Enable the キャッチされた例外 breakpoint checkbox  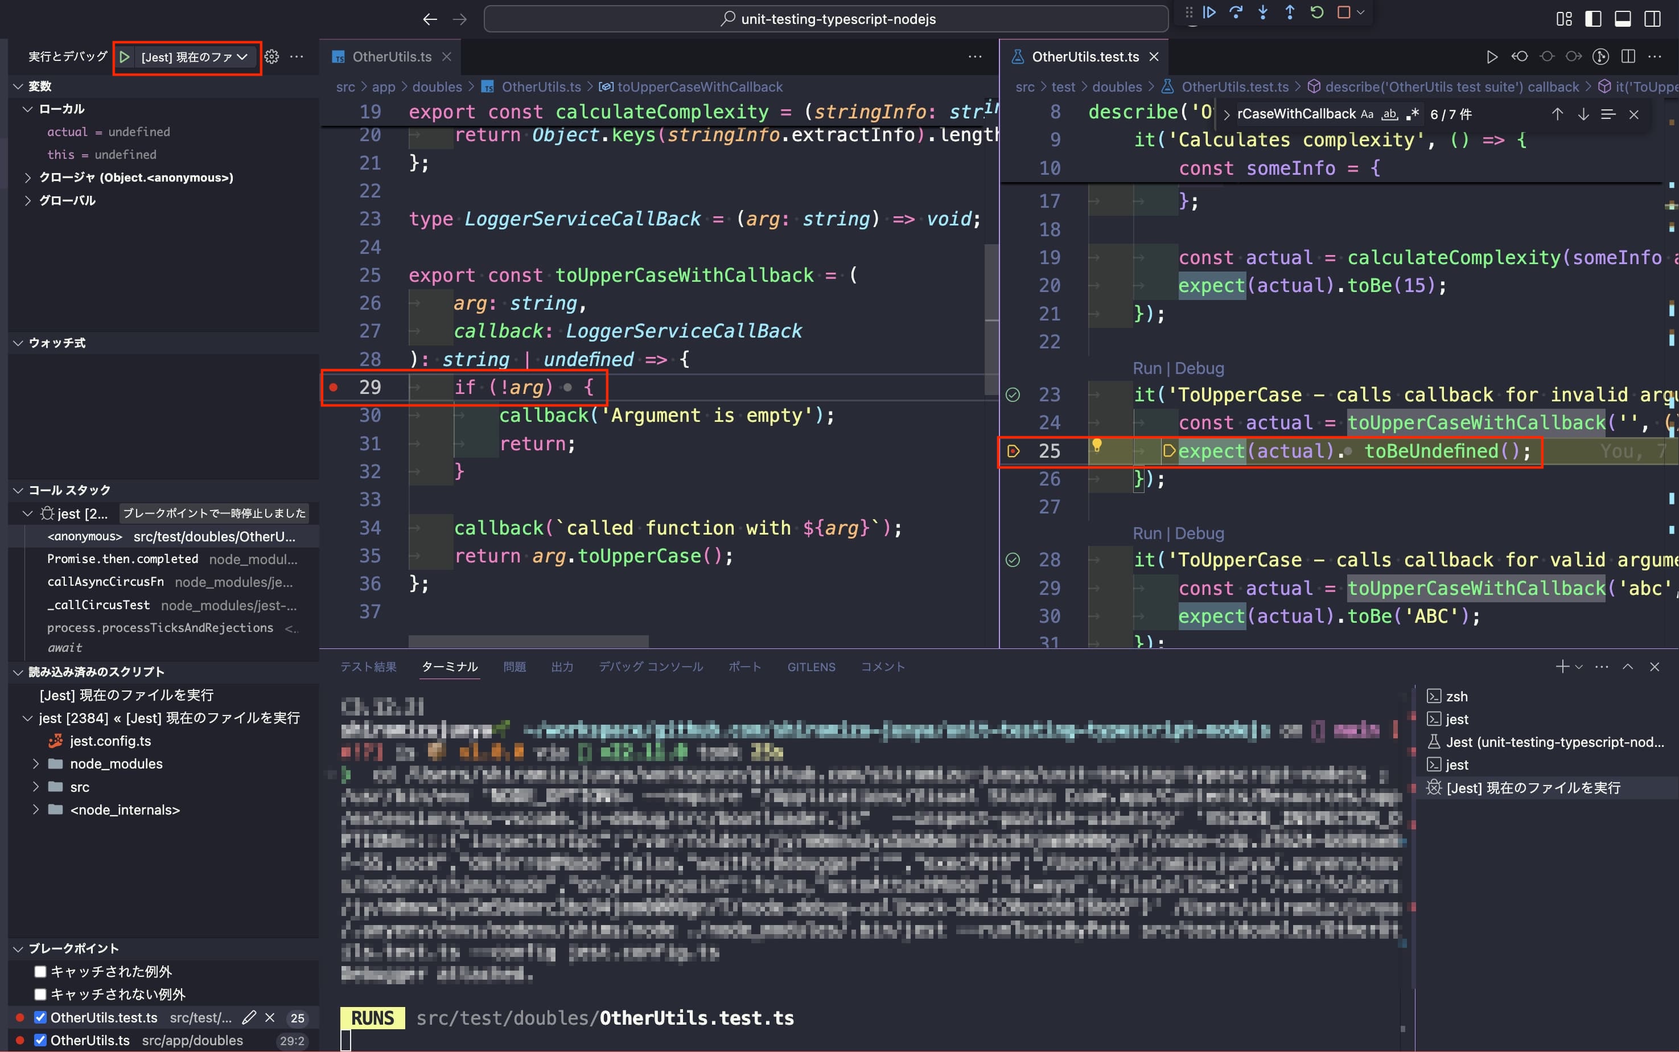[x=40, y=971]
